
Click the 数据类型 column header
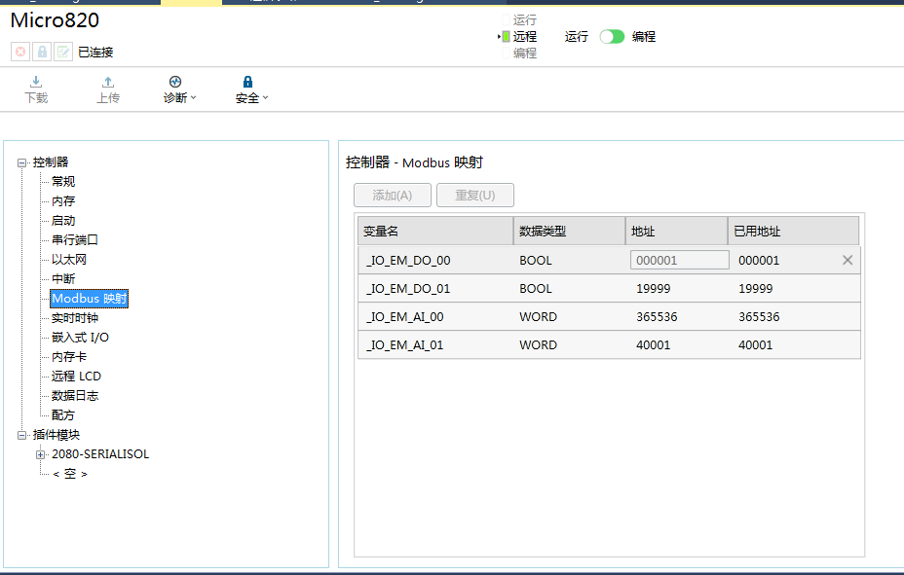pyautogui.click(x=569, y=232)
